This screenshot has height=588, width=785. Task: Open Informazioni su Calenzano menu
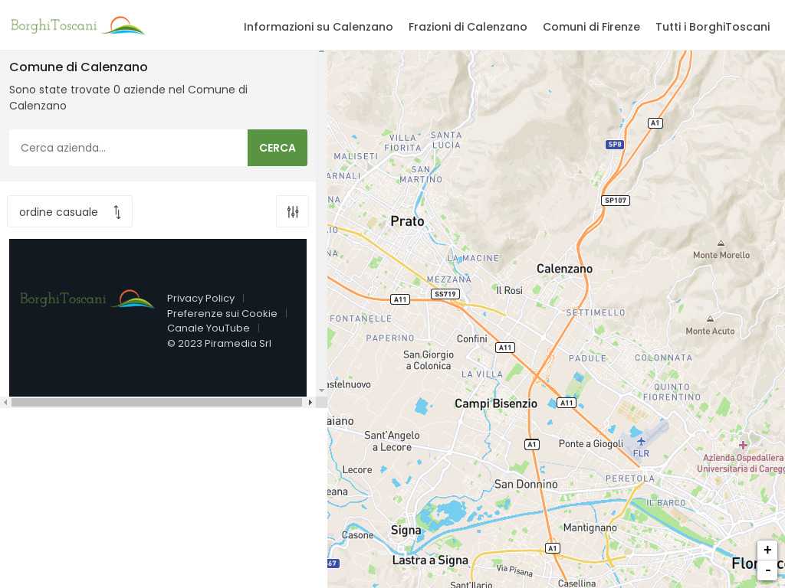point(318,27)
